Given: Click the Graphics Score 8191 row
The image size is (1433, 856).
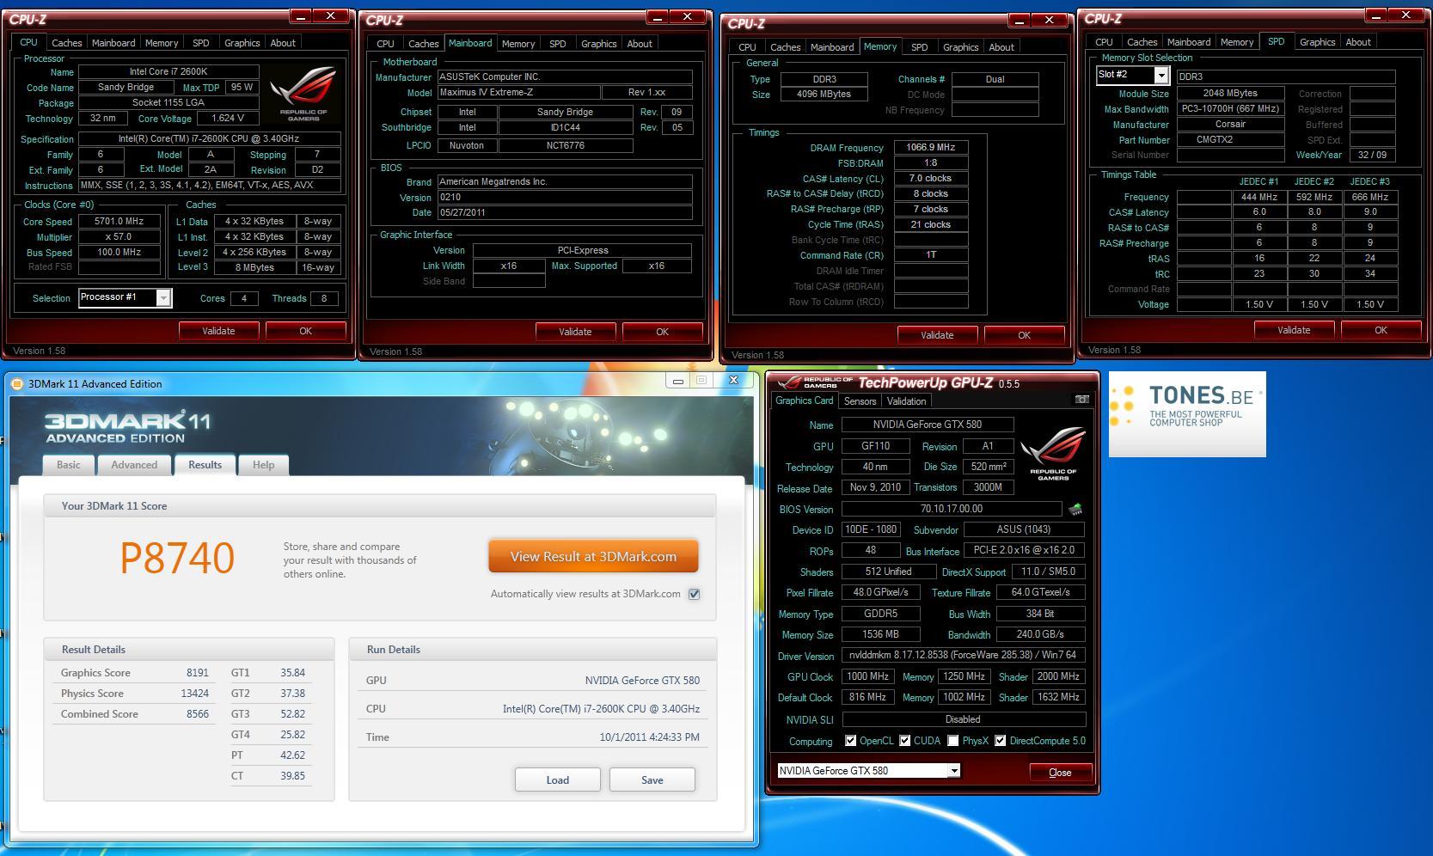Looking at the screenshot, I should [x=134, y=673].
